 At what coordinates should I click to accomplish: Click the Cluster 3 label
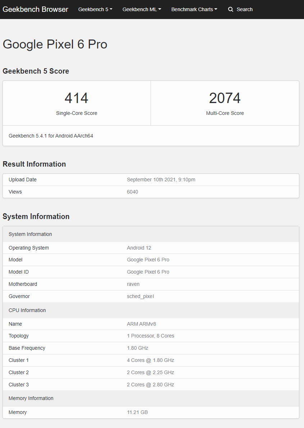tap(19, 385)
